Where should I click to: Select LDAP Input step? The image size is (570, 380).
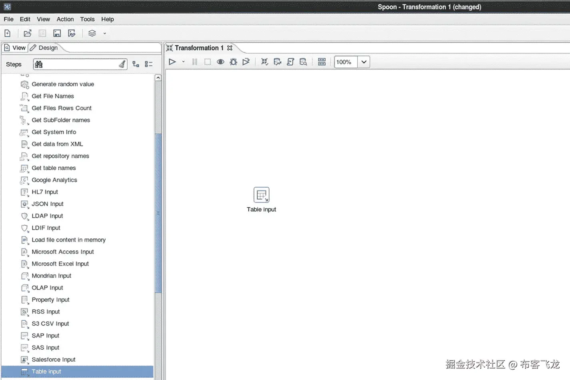(47, 216)
